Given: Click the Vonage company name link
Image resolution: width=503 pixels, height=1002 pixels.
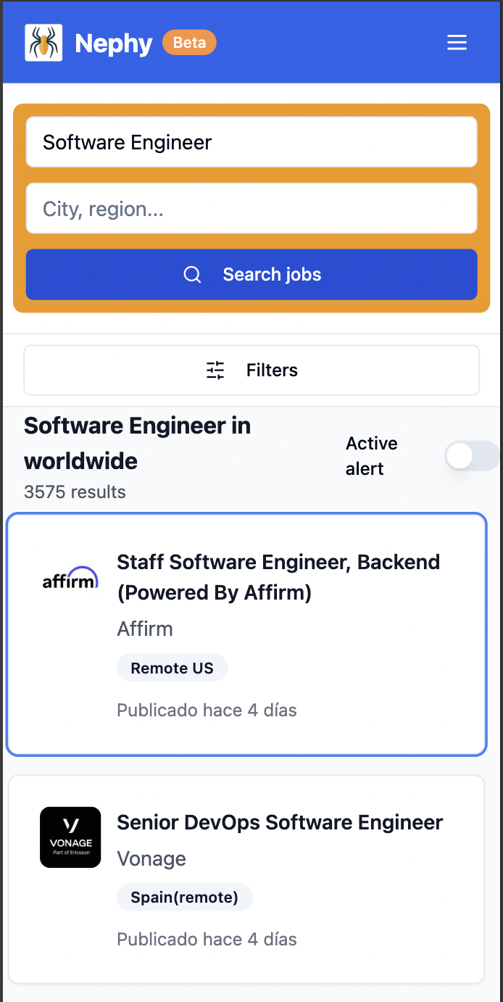Looking at the screenshot, I should [151, 858].
